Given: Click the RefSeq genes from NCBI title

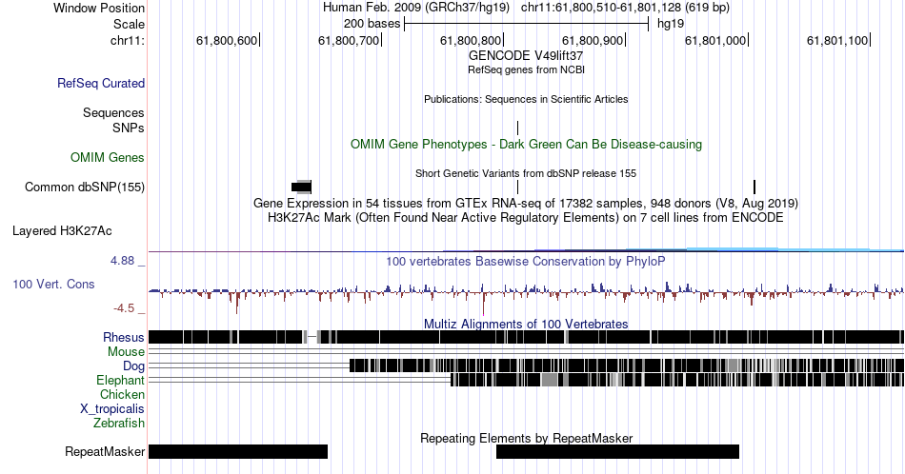Looking at the screenshot, I should [x=526, y=69].
